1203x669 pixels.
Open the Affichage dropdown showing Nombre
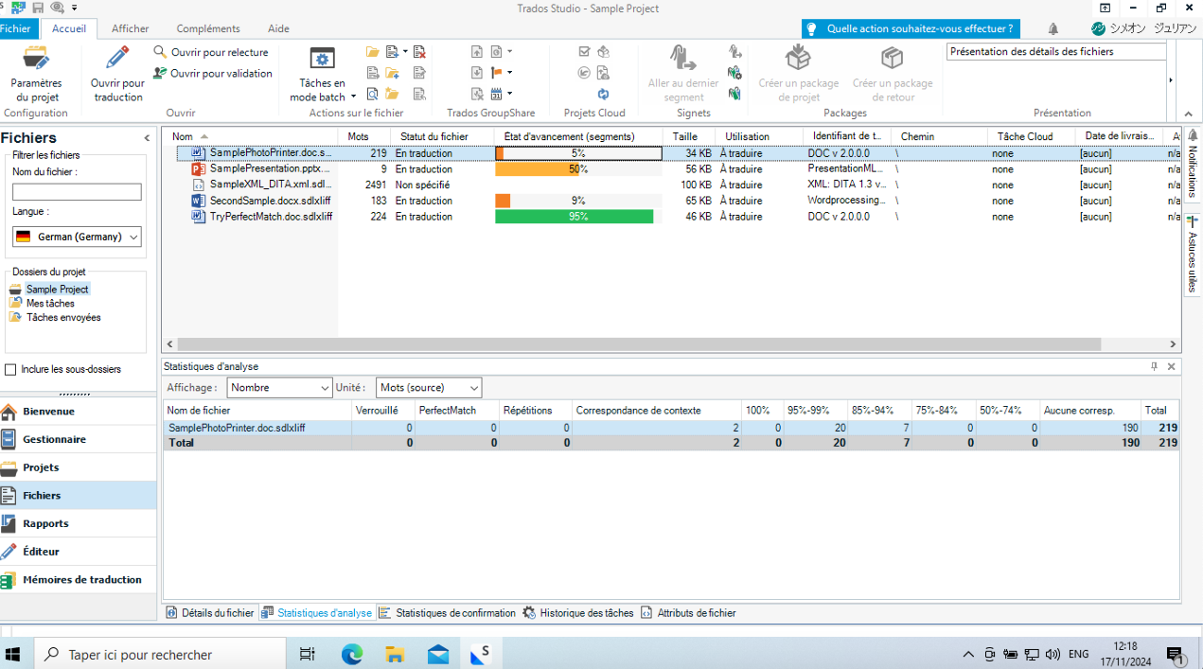tap(325, 387)
